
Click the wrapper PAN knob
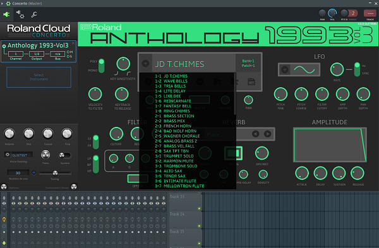[322, 13]
